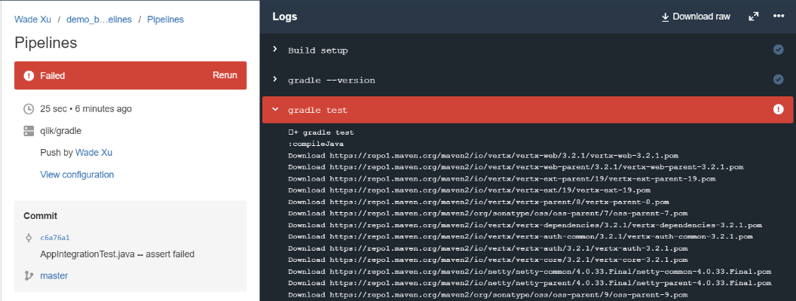Click the Build setup success checkmark icon
Screen dimensions: 796x301
pos(779,50)
